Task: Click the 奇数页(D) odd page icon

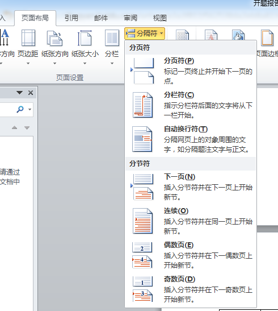Action: click(x=142, y=289)
